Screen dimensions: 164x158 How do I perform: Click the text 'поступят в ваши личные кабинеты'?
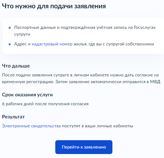tap(97, 126)
